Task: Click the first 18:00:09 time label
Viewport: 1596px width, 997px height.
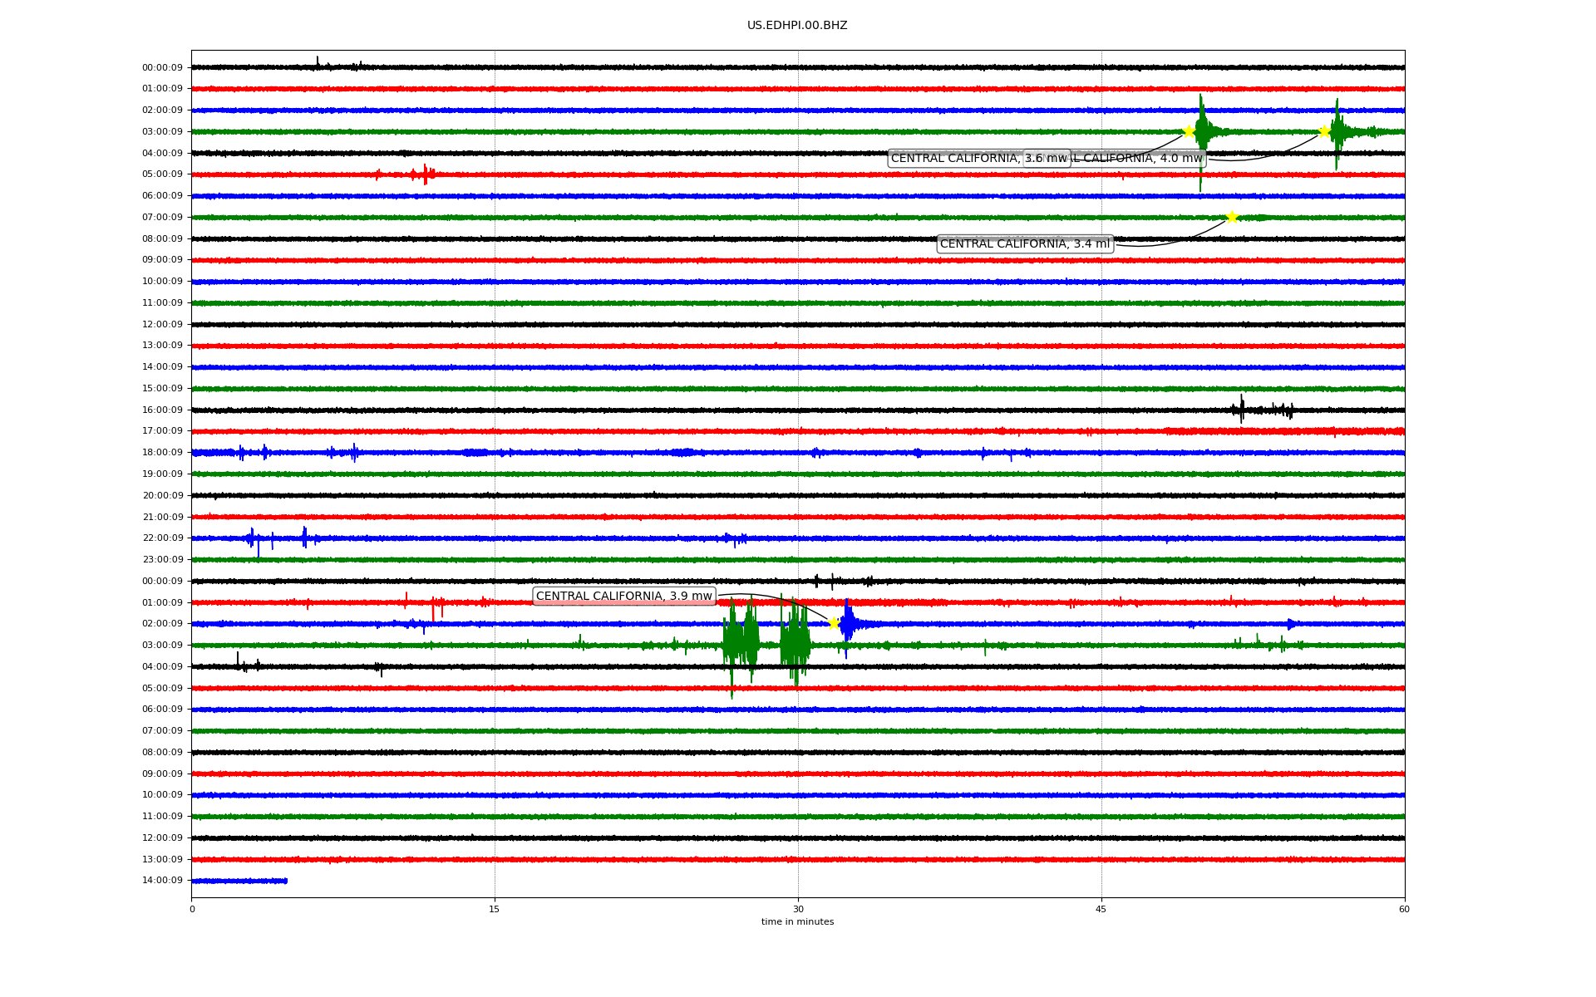Action: 162,452
